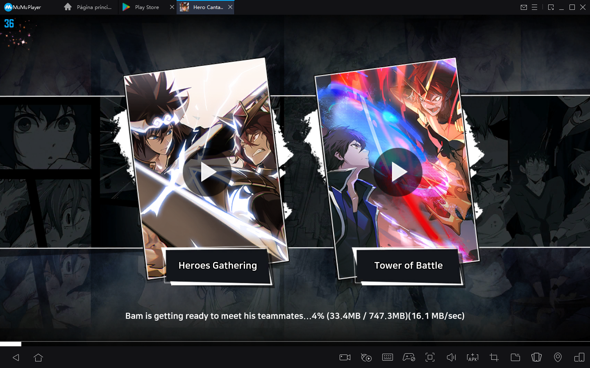Tap the Android back arrow
The image size is (590, 368).
coord(16,357)
